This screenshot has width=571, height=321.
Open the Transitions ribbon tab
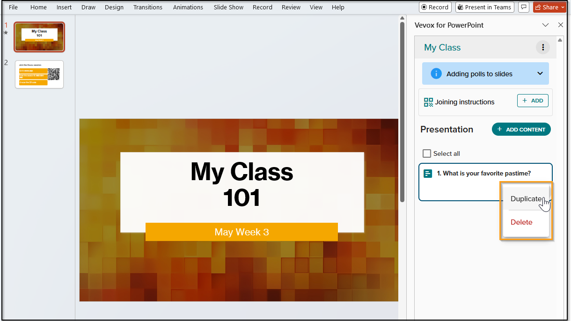148,7
